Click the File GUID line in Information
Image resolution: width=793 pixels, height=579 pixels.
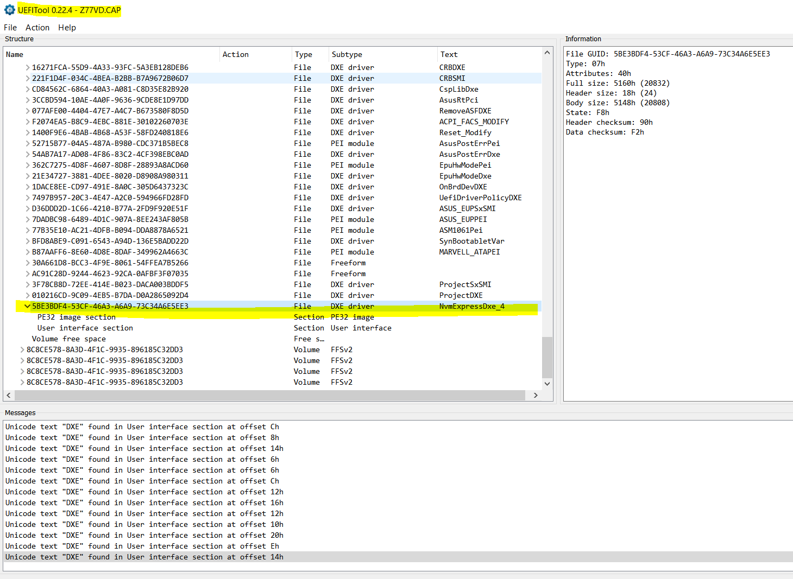tap(668, 54)
